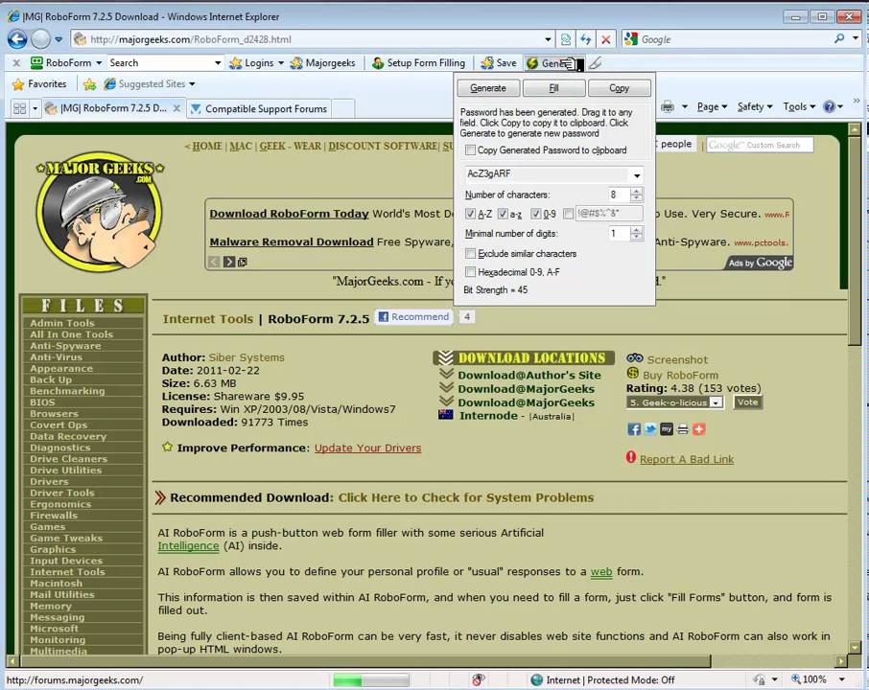Click the red Stop loading icon
869x690 pixels.
[606, 39]
